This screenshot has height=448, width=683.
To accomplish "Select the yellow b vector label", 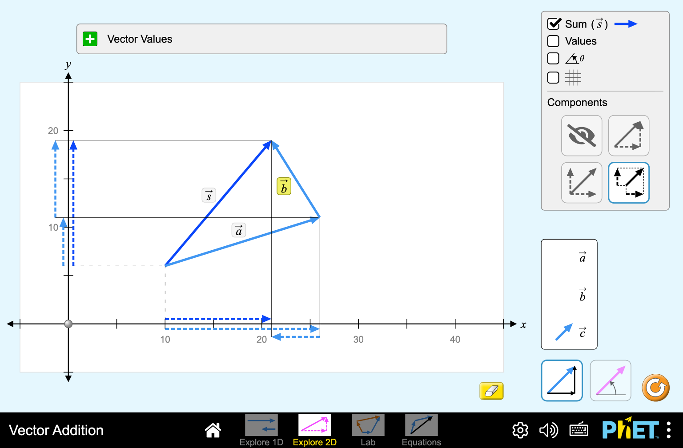I will (284, 186).
